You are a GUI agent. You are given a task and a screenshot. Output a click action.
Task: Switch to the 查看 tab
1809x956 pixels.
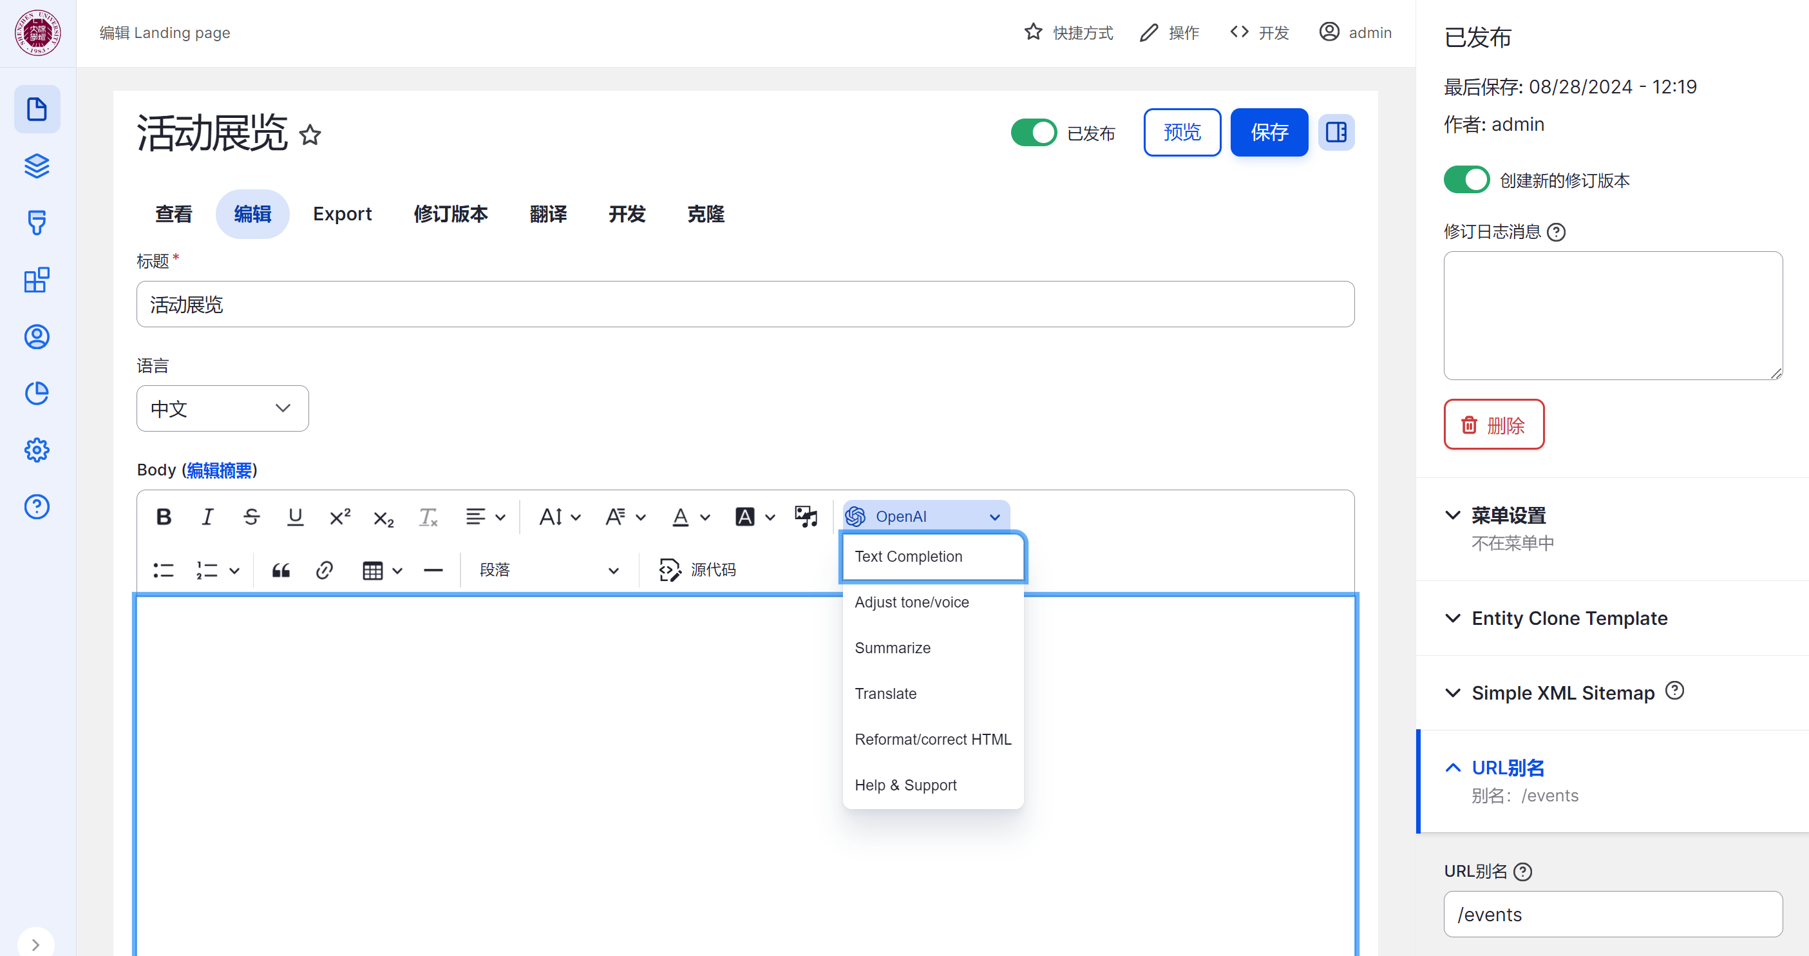click(173, 215)
